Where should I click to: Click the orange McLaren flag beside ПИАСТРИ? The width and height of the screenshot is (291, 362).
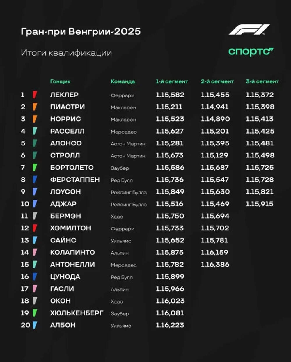tap(35, 107)
